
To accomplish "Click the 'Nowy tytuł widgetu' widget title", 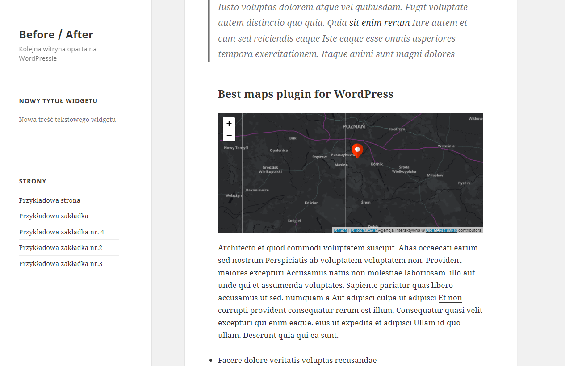I will pos(58,101).
